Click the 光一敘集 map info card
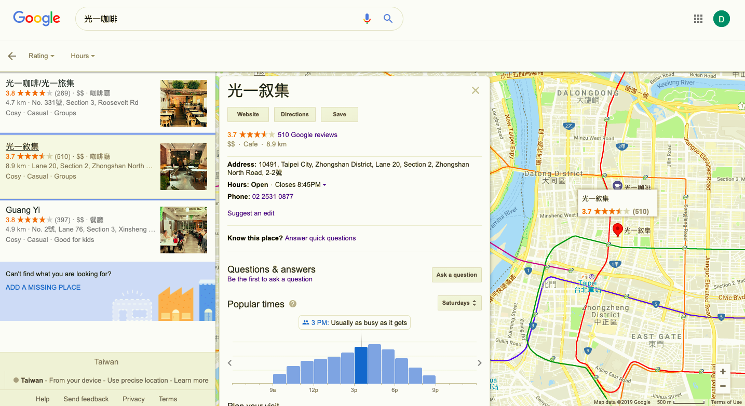Viewport: 745px width, 406px height. (x=618, y=203)
